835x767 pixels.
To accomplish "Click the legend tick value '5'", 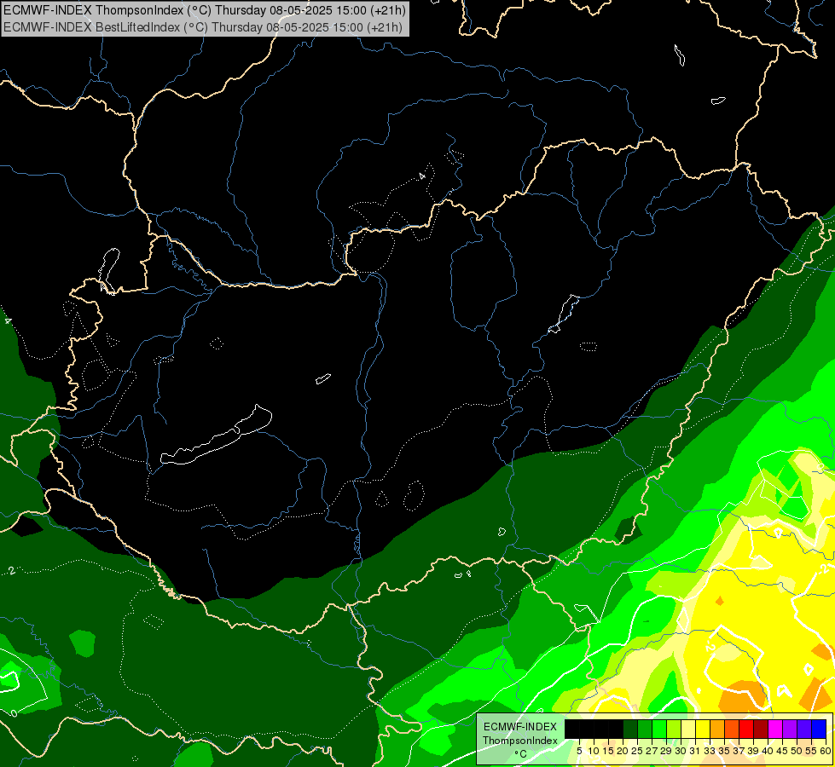I will (x=579, y=751).
